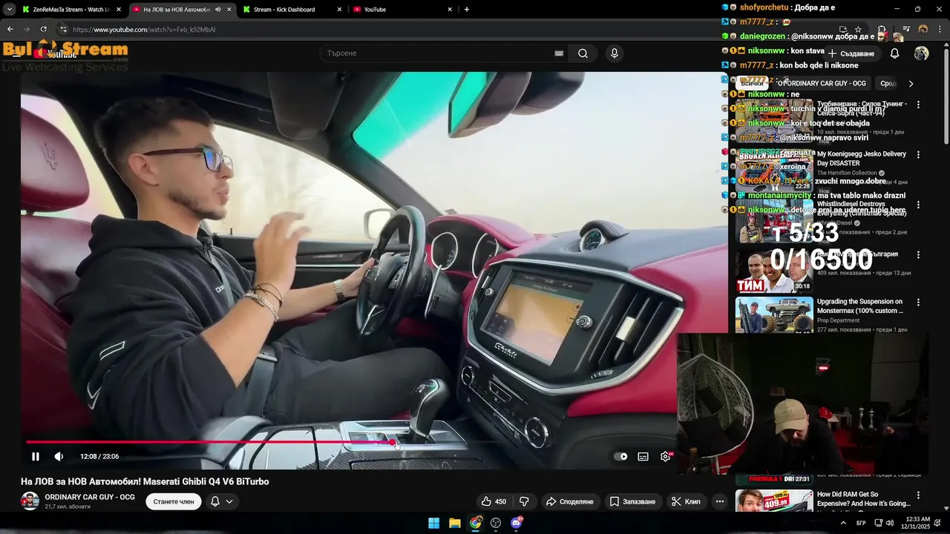
Task: Open Създаване create button
Action: tap(851, 53)
